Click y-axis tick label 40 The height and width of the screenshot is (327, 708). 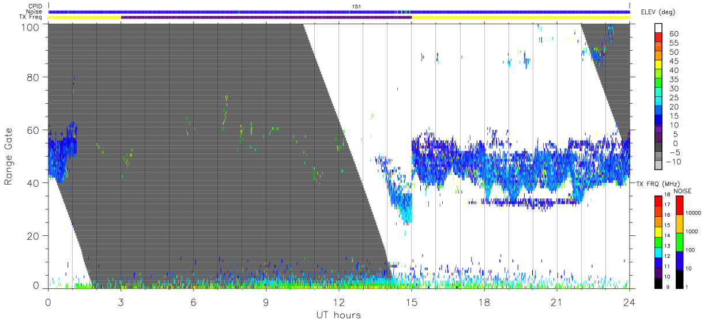pos(33,183)
